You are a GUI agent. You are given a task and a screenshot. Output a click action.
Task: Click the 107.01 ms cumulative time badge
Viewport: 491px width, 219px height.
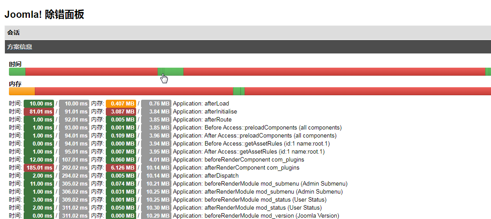point(74,160)
